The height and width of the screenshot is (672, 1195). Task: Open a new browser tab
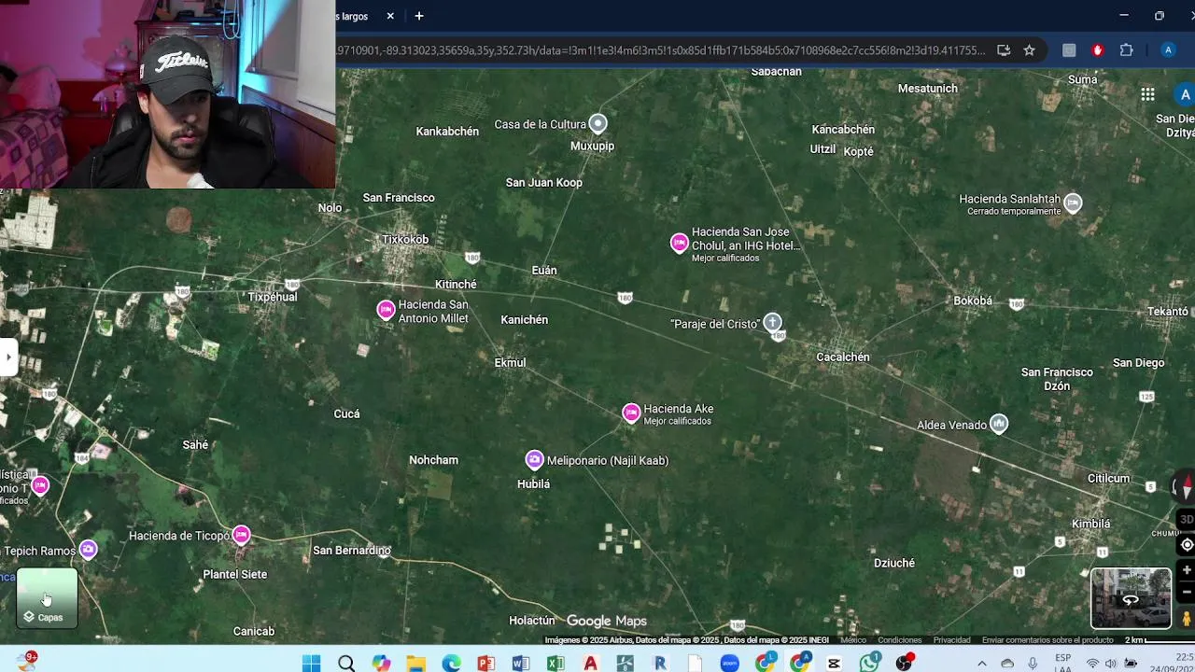click(419, 16)
